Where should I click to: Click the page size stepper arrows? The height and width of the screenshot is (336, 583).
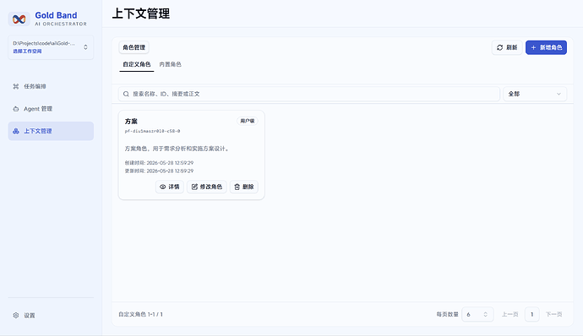pyautogui.click(x=485, y=314)
